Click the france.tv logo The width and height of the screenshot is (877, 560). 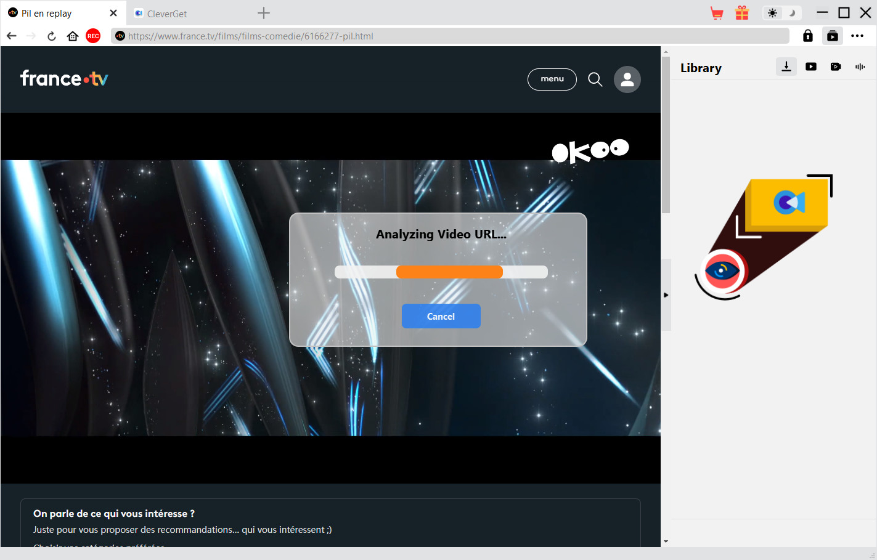tap(64, 78)
